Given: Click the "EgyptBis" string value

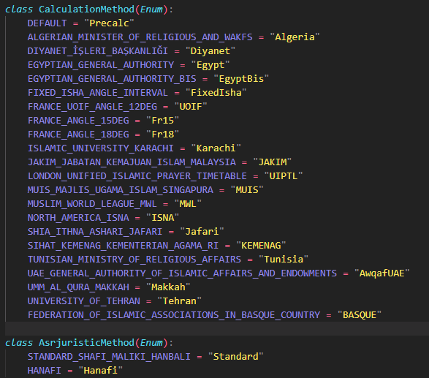Looking at the screenshot, I should pyautogui.click(x=241, y=79).
